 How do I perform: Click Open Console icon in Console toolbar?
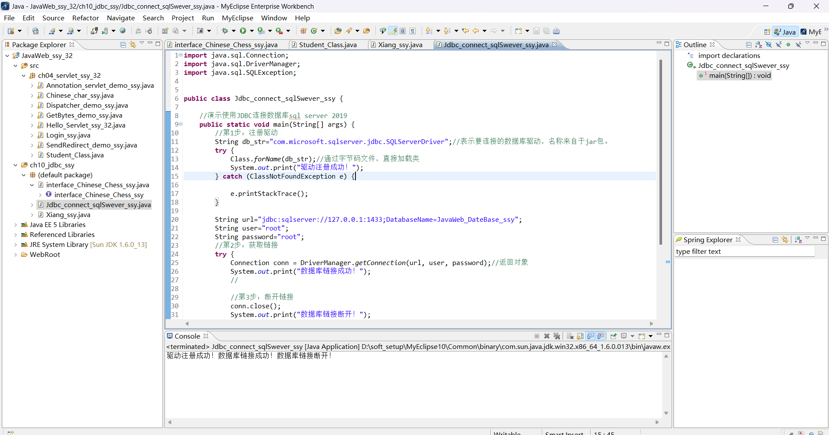pos(642,336)
